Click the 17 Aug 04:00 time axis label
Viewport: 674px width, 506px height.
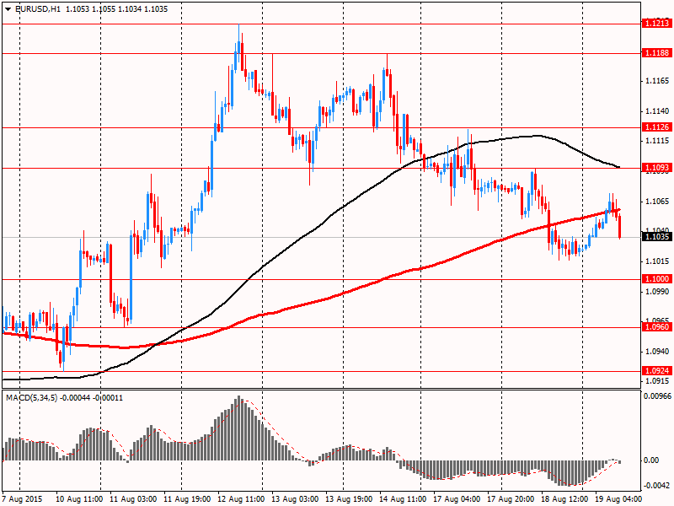[x=457, y=499]
